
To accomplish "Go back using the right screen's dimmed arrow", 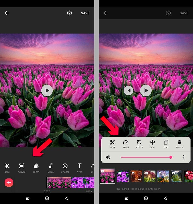I will click(106, 13).
